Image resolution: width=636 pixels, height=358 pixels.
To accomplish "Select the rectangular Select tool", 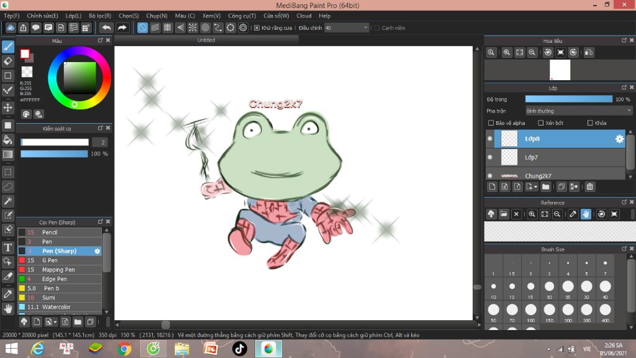I will pyautogui.click(x=7, y=172).
